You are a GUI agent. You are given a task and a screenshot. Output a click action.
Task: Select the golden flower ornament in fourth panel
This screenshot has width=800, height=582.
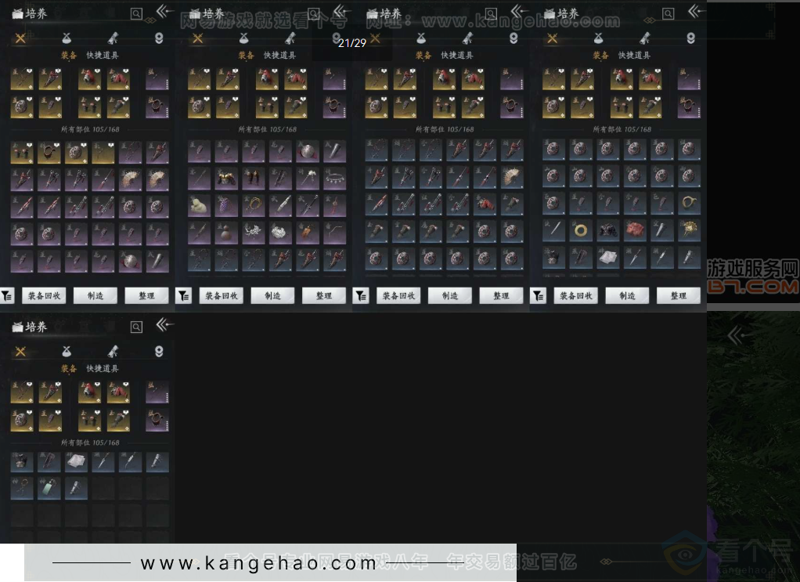point(689,230)
